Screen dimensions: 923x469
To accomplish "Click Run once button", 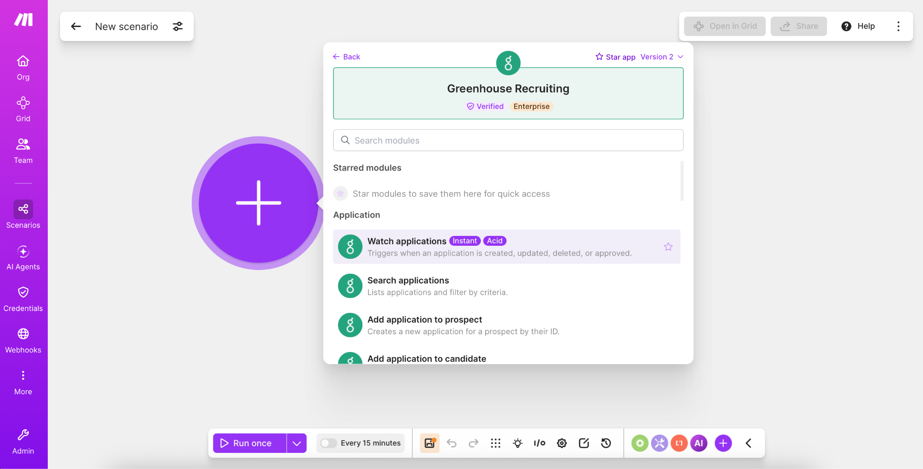I will 250,443.
